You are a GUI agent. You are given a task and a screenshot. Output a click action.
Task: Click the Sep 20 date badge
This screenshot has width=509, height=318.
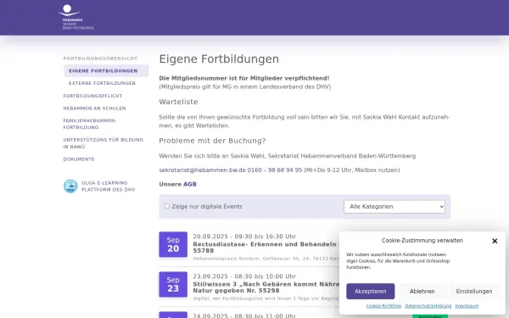pos(173,244)
